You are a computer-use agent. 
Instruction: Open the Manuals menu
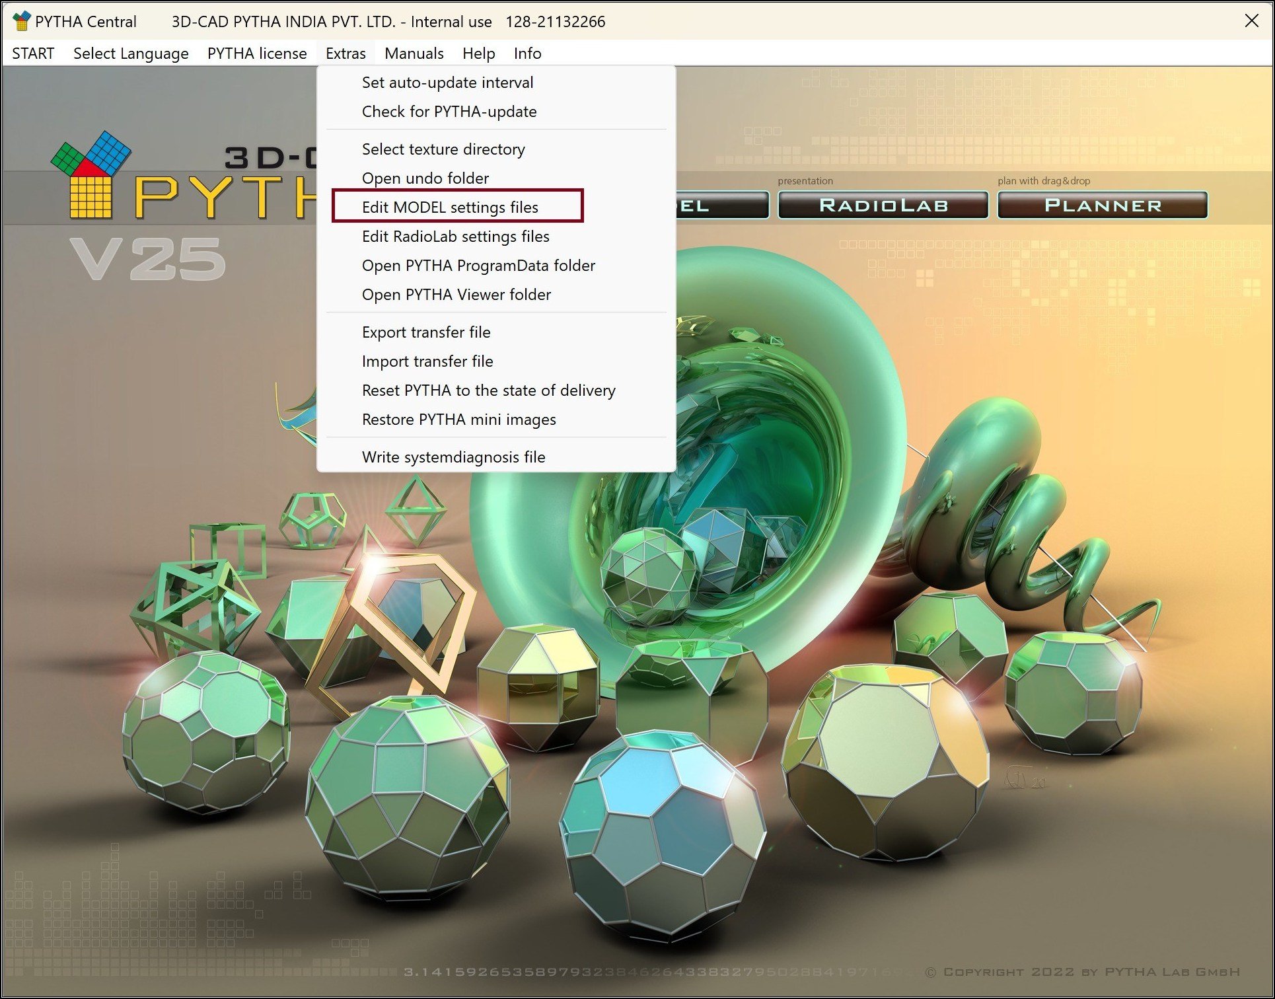[414, 54]
